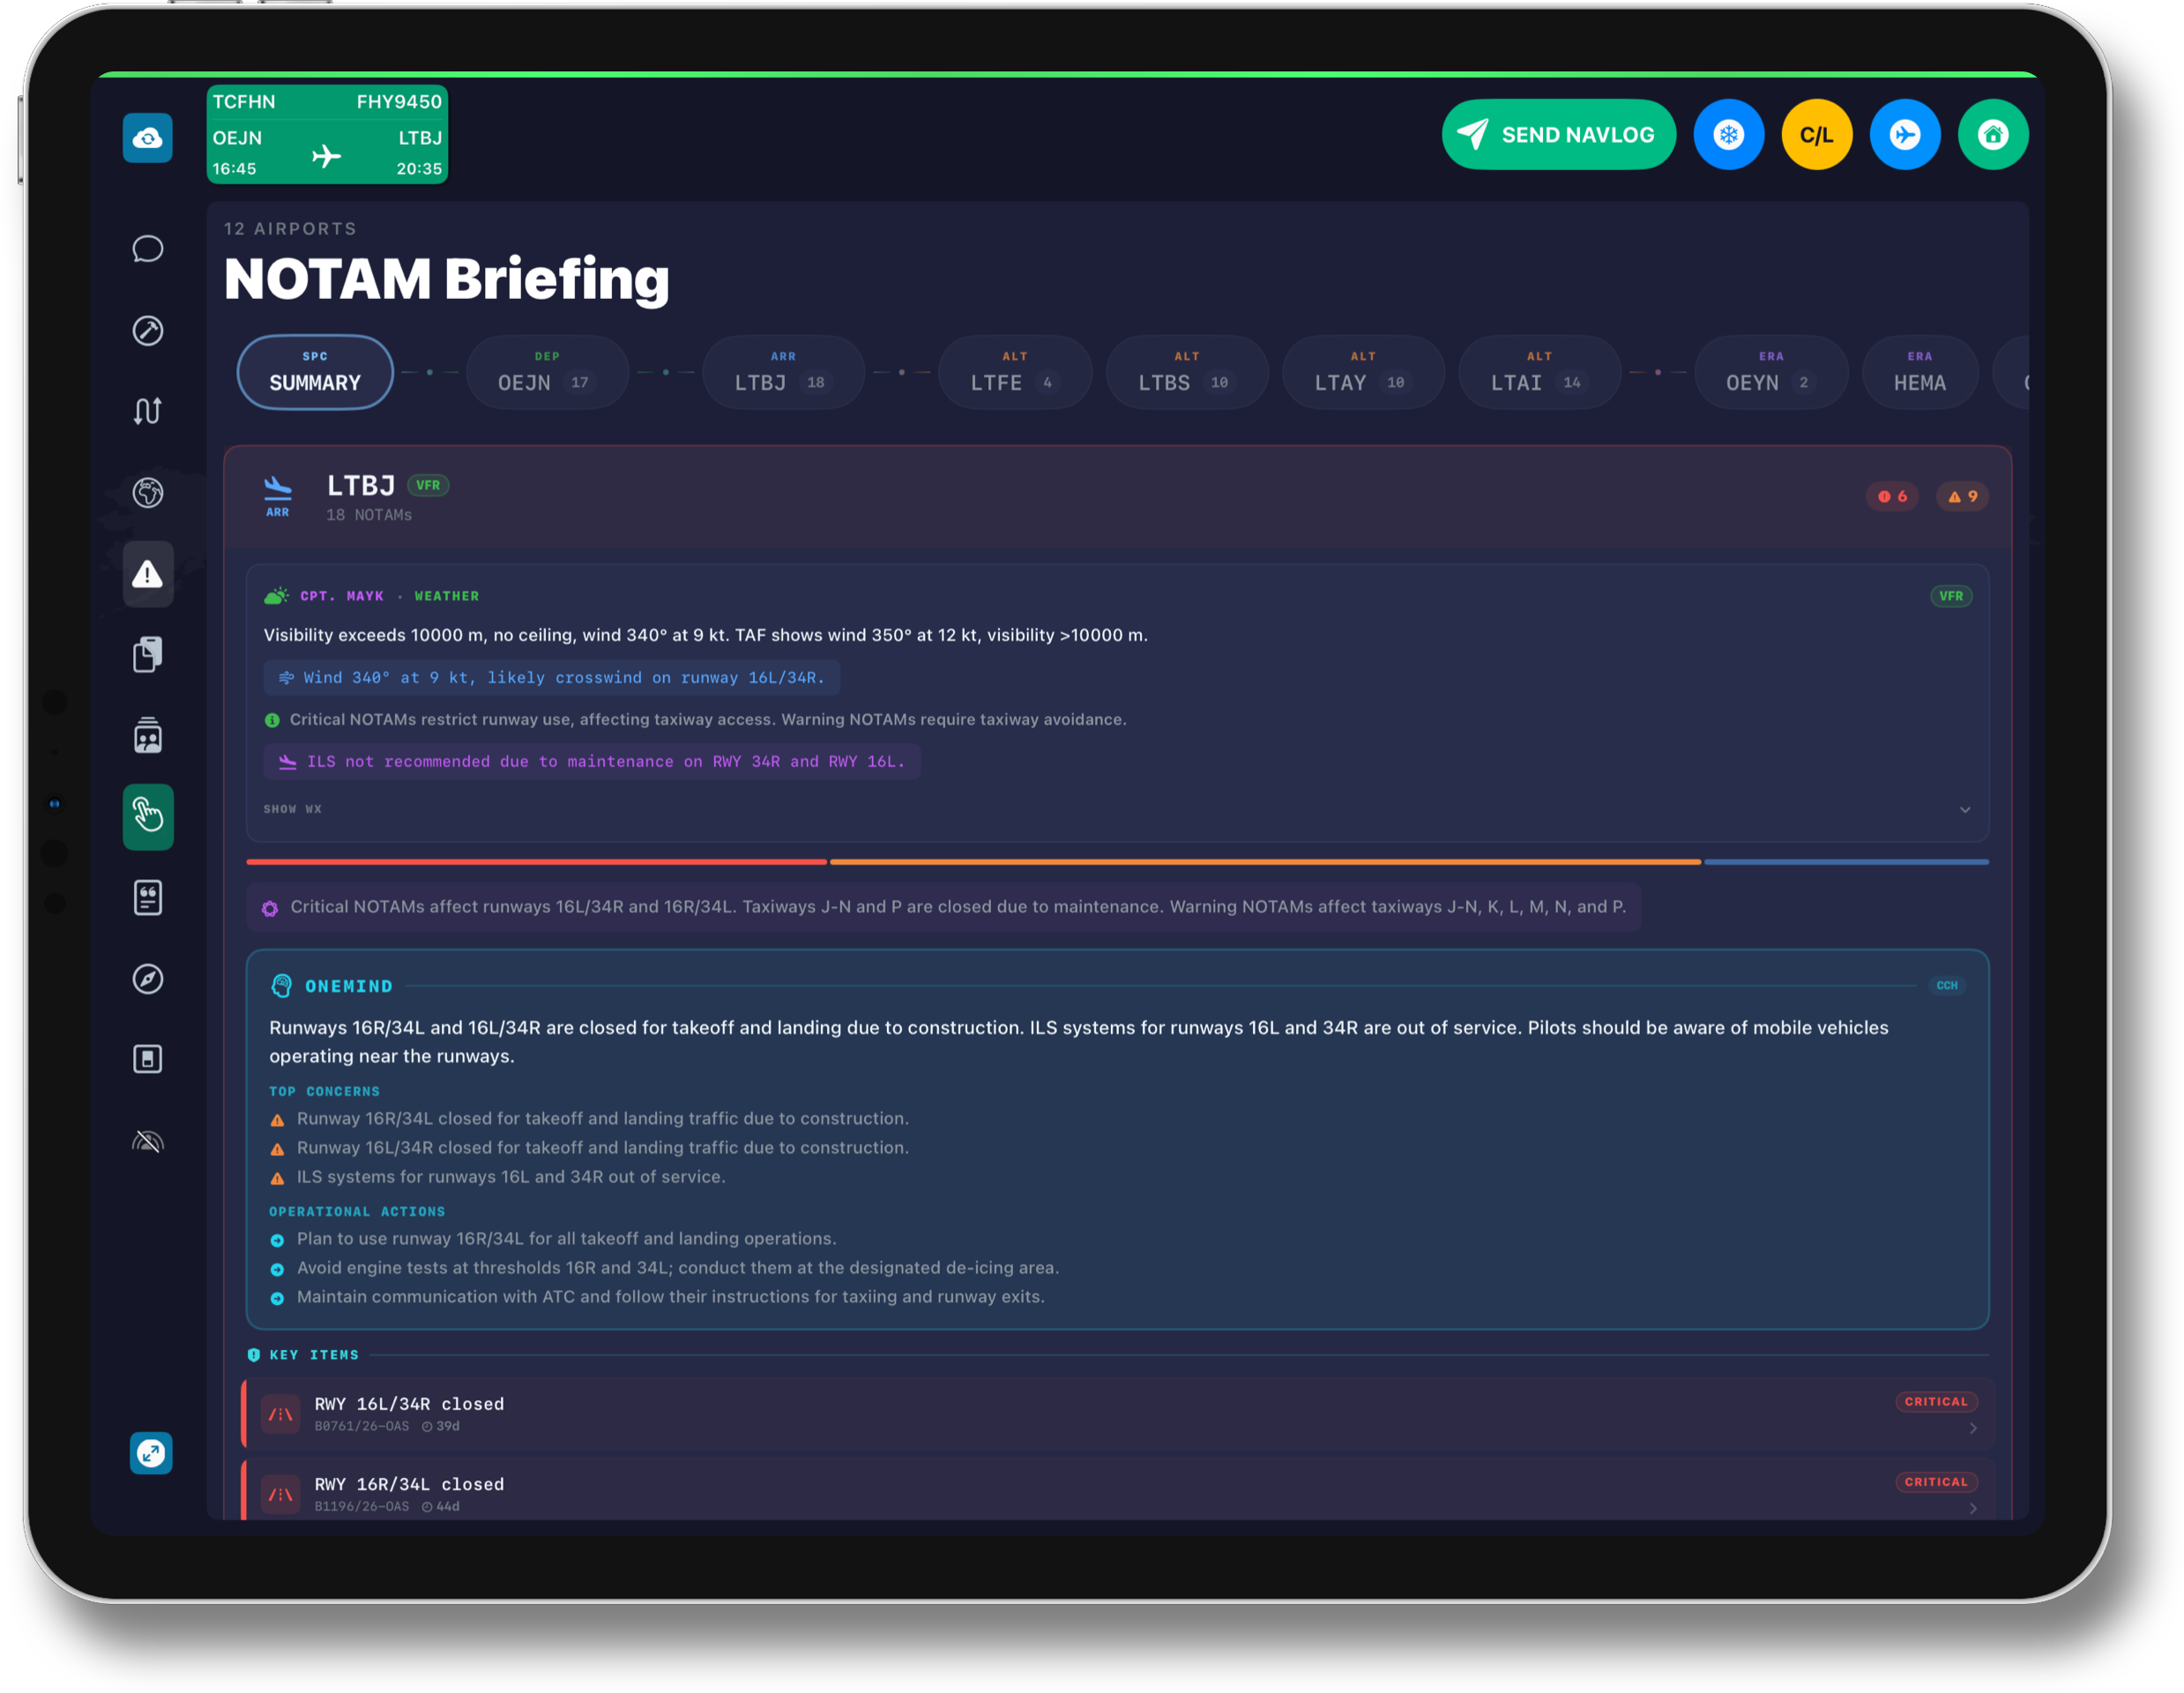Select the NOTAM warning triangle panel

(148, 574)
